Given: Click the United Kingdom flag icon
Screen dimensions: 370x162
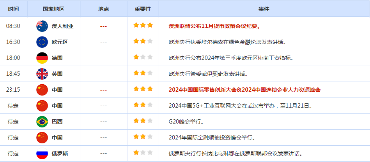Looking at the screenshot, I should [42, 74].
